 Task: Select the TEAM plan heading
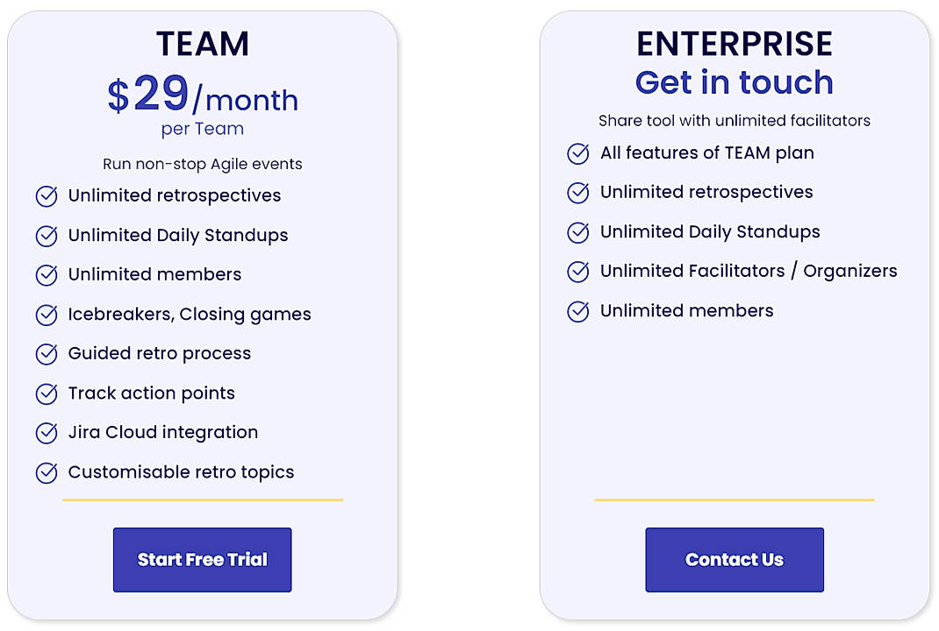202,43
